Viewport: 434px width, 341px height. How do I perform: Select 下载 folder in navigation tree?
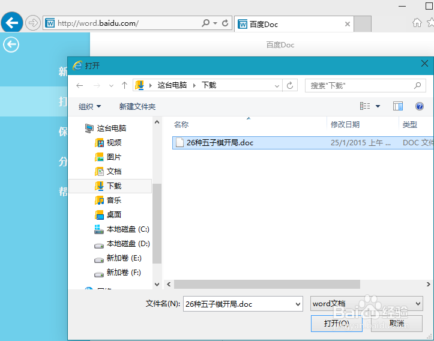(x=110, y=186)
